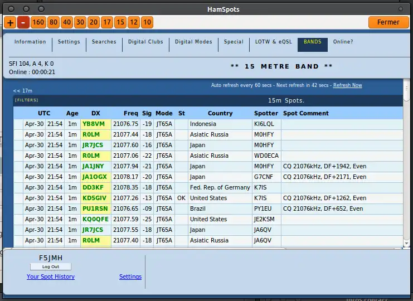Select the 20 band button
413x301 pixels.
coord(94,22)
